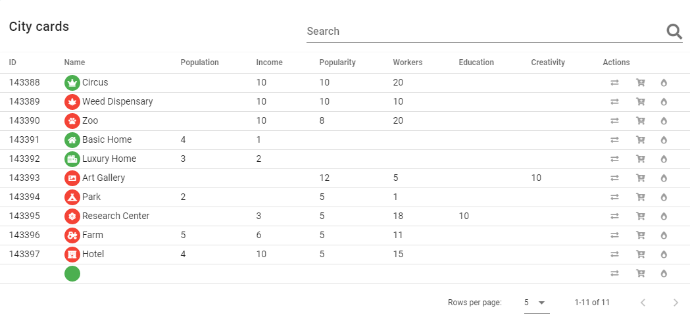Go to previous page with left chevron
The image size is (690, 321).
[643, 303]
